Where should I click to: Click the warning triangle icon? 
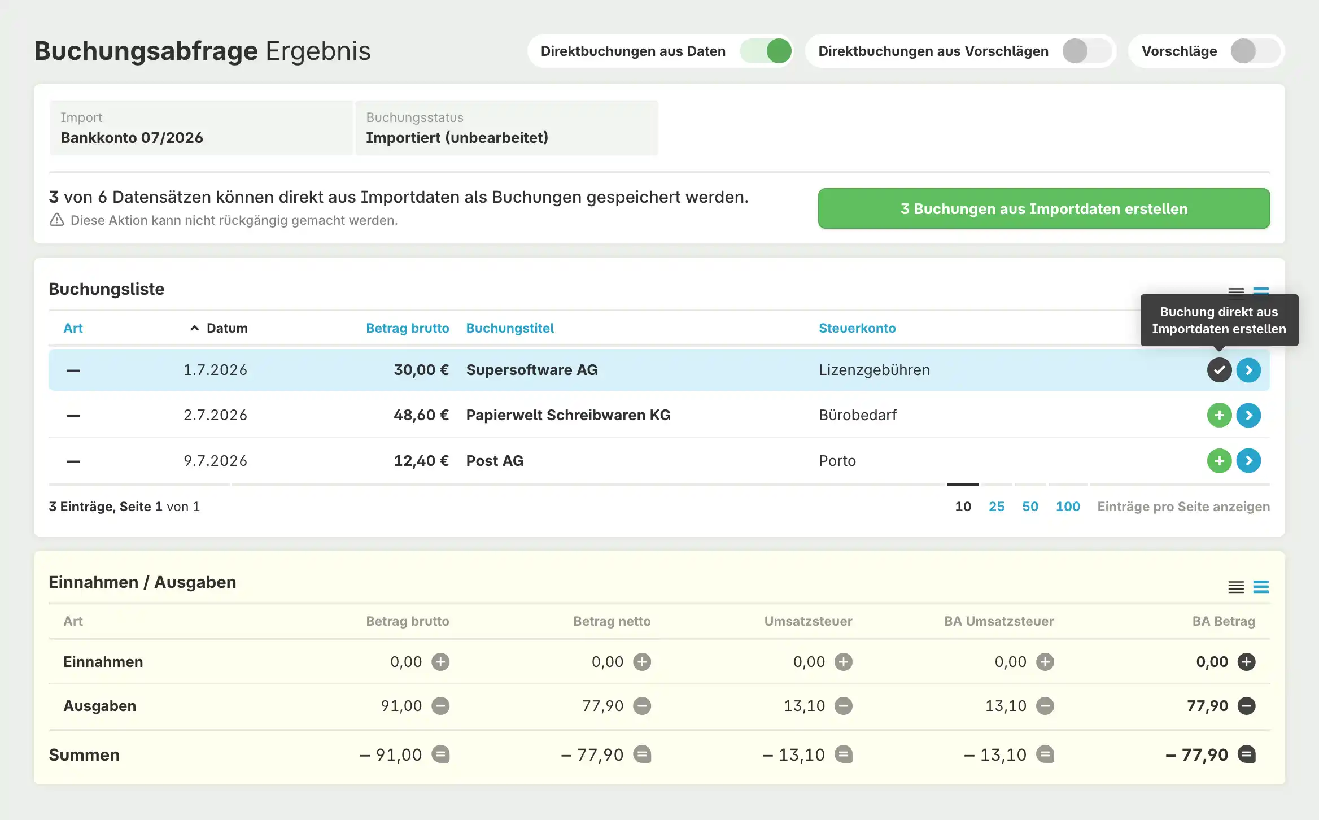[x=57, y=220]
